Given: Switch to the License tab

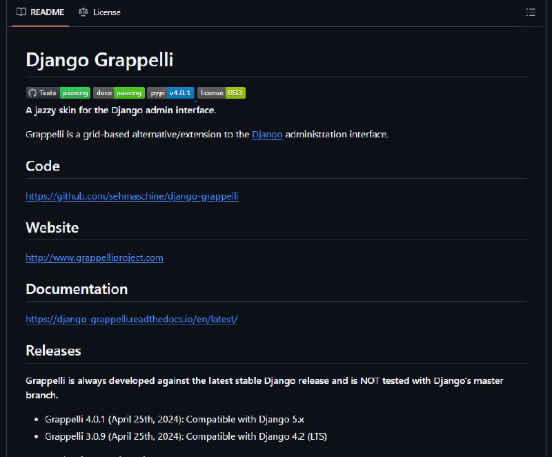Looking at the screenshot, I should pos(99,12).
